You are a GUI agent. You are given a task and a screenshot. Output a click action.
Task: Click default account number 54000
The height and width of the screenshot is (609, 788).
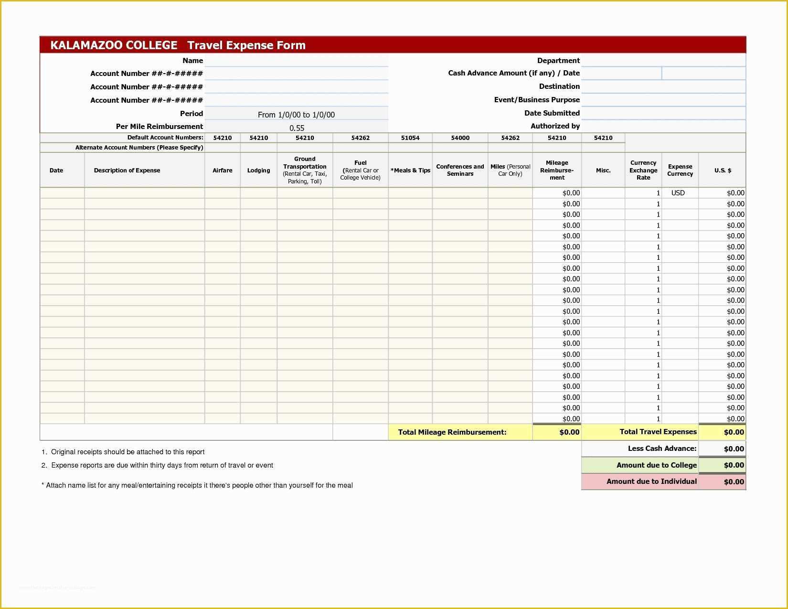[x=460, y=138]
